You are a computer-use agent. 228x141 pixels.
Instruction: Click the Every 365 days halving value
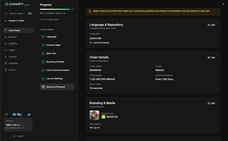click(x=164, y=79)
